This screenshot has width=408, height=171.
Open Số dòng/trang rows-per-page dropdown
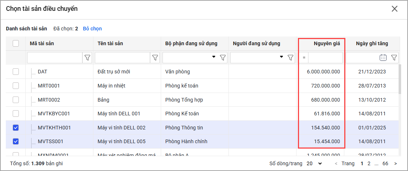pyautogui.click(x=314, y=163)
